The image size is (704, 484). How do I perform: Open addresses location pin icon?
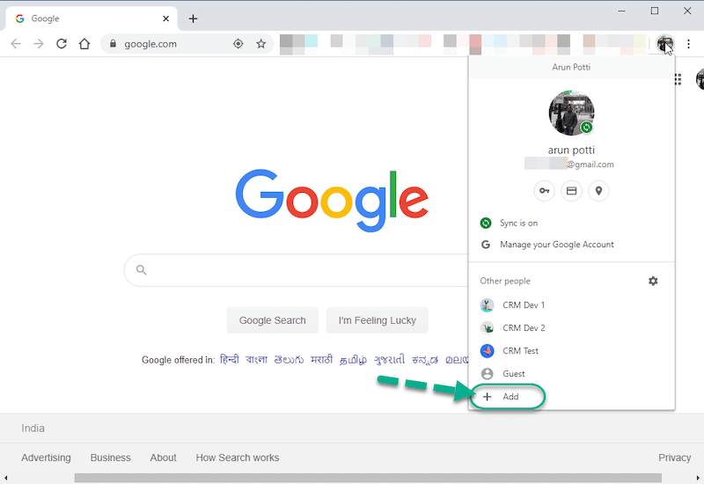pyautogui.click(x=598, y=191)
